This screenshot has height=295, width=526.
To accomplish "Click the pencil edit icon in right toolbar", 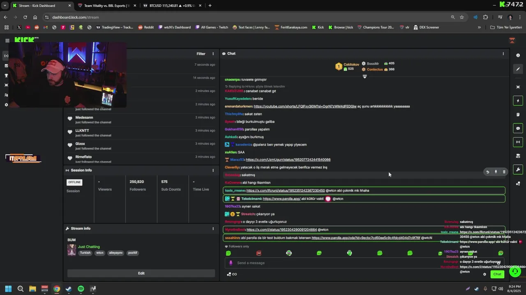I will [518, 69].
